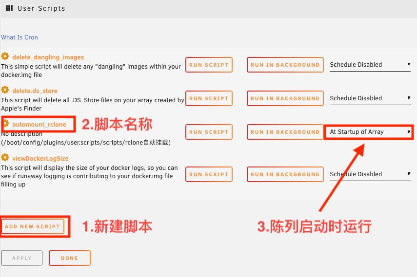Run delete_dangling_images in background
This screenshot has width=417, height=277.
point(285,65)
